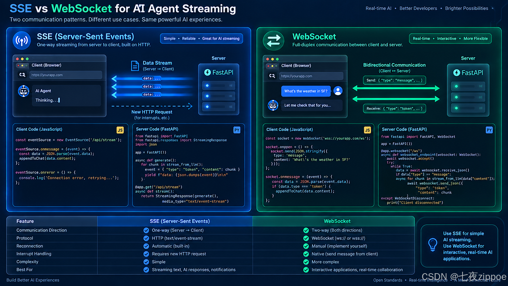The image size is (508, 286).
Task: Click JS badge on SSE Client Code panel
Action: (120, 130)
